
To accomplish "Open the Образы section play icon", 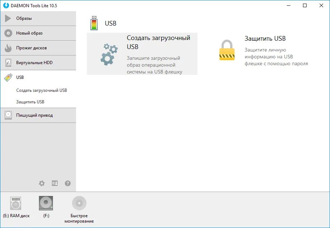I will click(x=8, y=18).
